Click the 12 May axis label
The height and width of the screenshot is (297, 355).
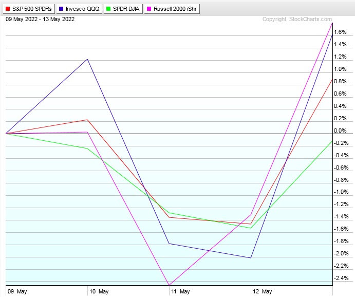pyautogui.click(x=262, y=291)
